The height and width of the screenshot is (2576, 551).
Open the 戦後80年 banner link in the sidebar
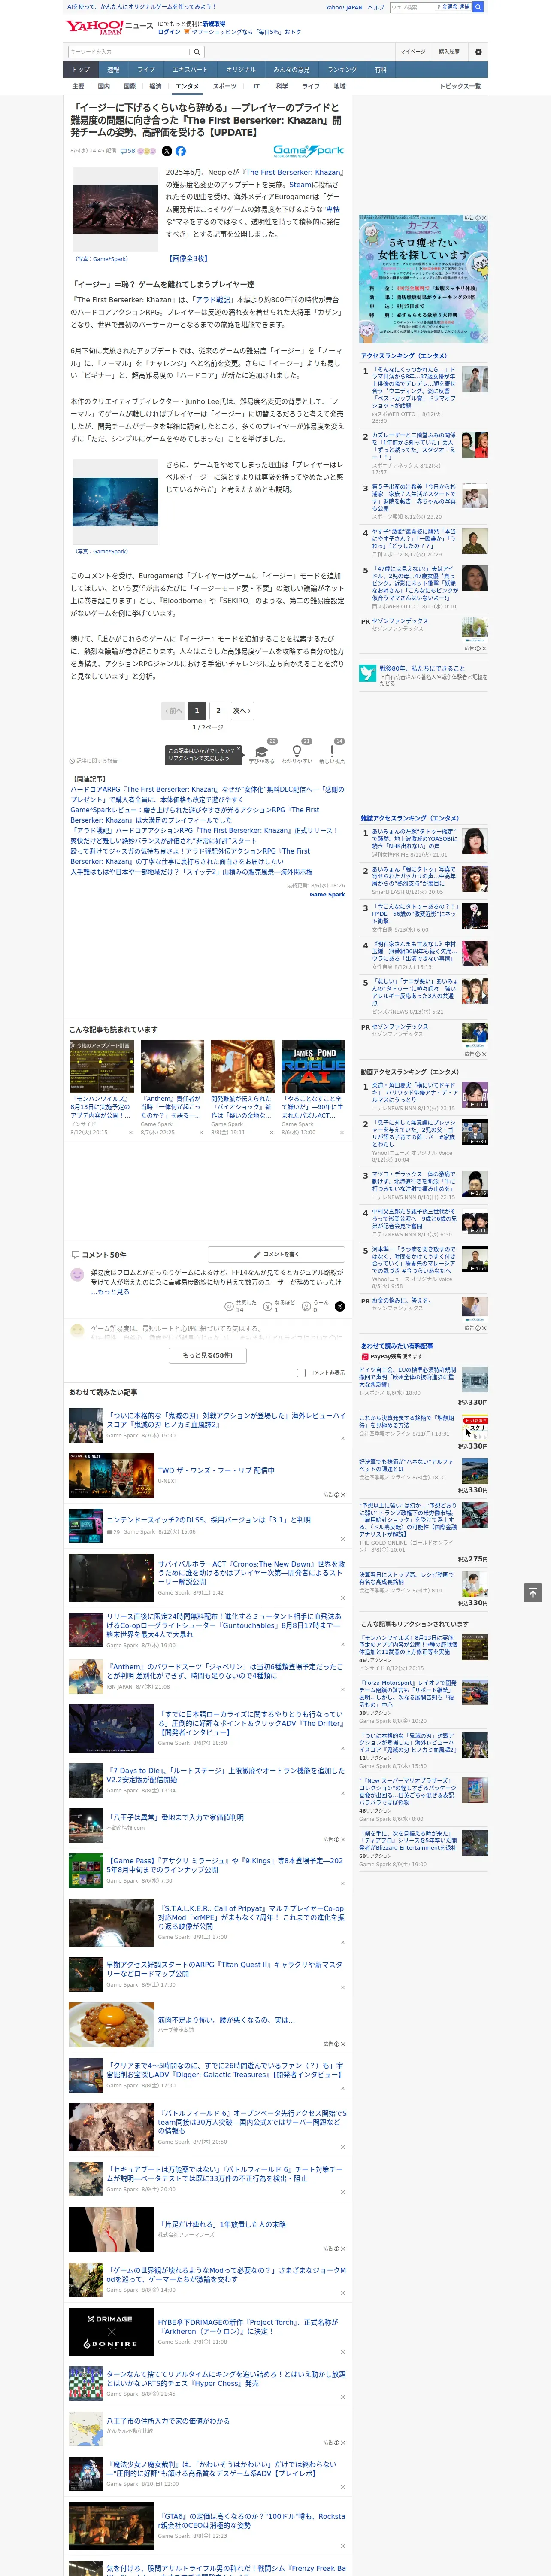point(423,674)
